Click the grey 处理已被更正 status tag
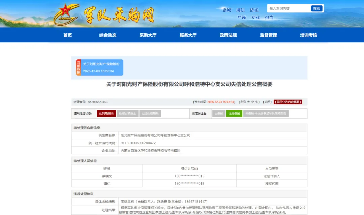Screen dimensions: 364x215 127,113
